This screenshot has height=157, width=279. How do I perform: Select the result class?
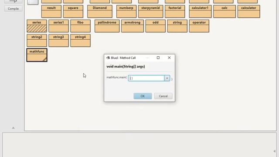click(x=51, y=11)
